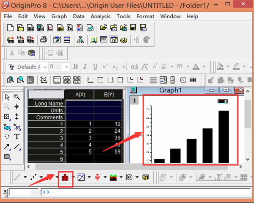This screenshot has height=204, width=254.
Task: Click the Open project folder icon
Action: click(103, 28)
